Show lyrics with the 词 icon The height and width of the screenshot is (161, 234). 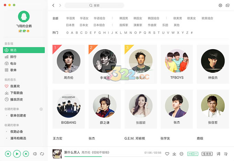(x=218, y=154)
